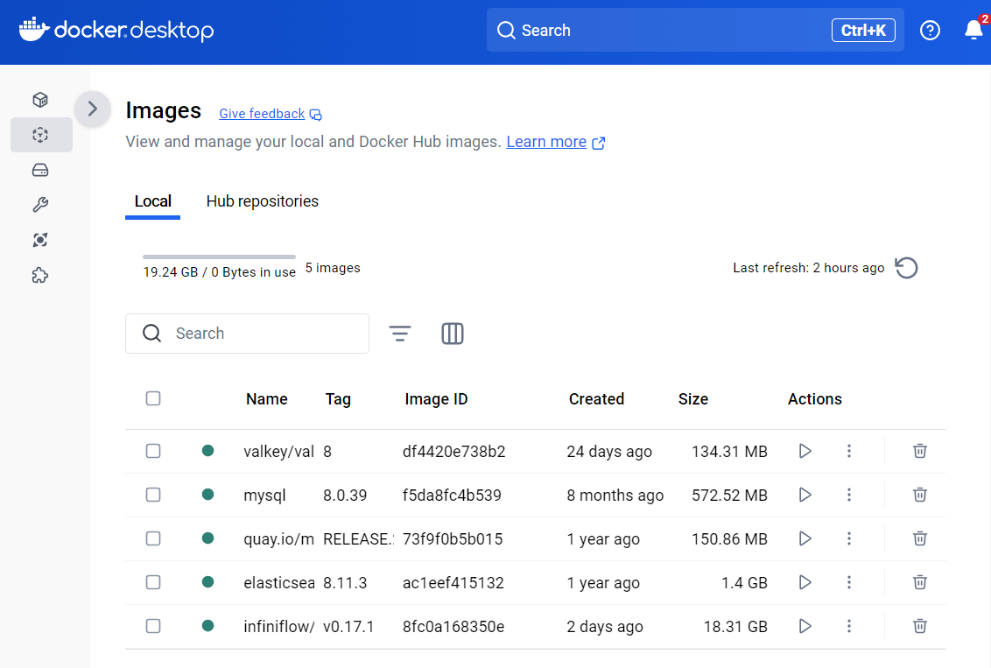Open the Docker Scout sidebar icon
This screenshot has width=991, height=668.
[x=40, y=240]
